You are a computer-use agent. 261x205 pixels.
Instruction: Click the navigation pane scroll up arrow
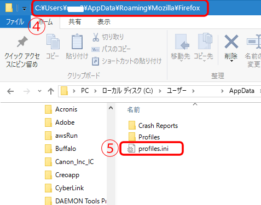click(x=111, y=108)
